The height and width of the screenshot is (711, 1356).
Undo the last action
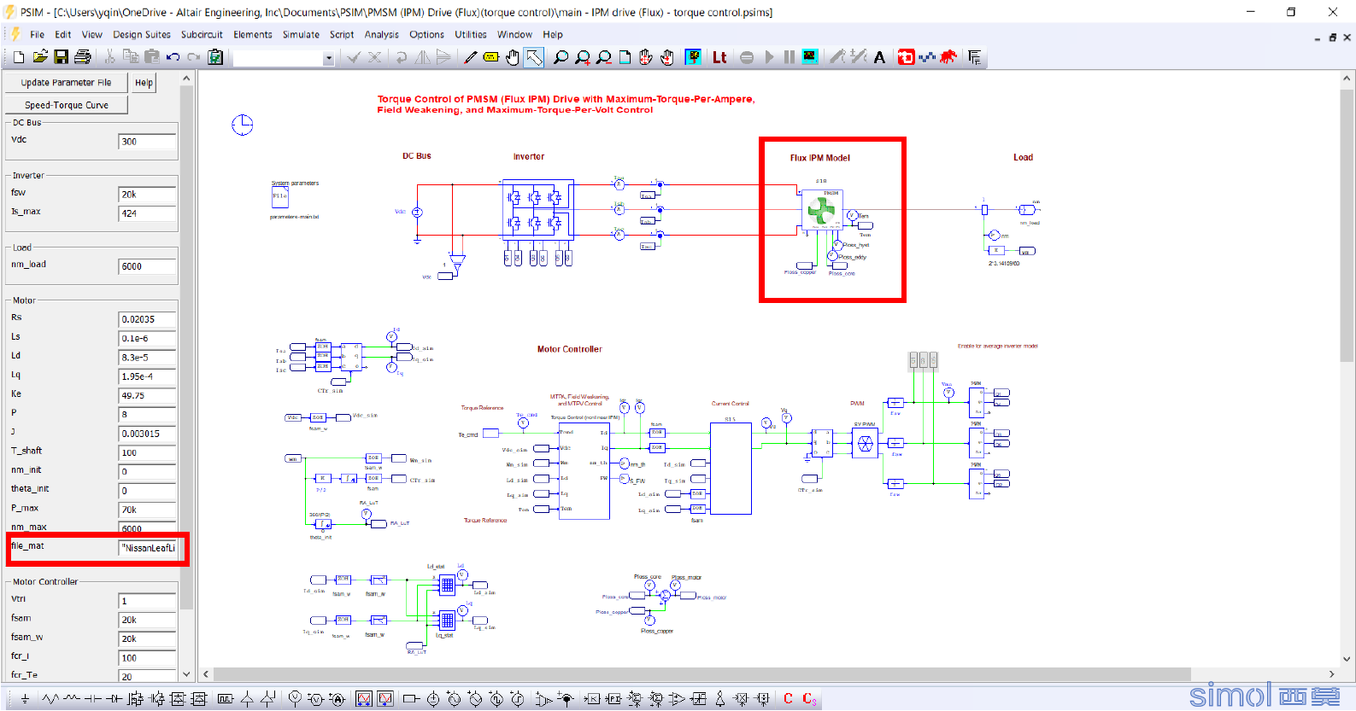(173, 57)
